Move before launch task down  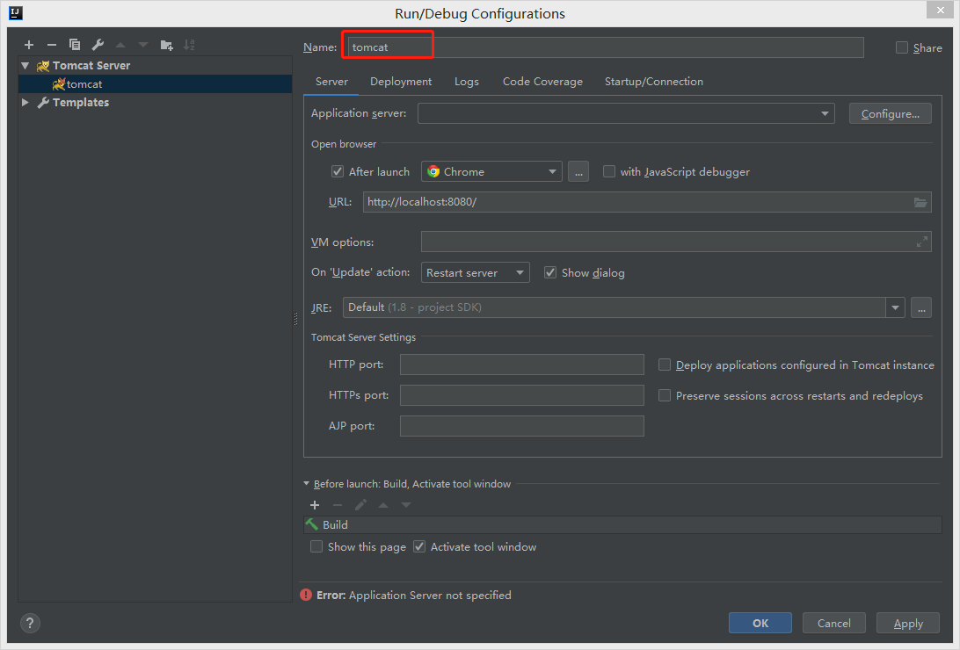[x=406, y=505]
